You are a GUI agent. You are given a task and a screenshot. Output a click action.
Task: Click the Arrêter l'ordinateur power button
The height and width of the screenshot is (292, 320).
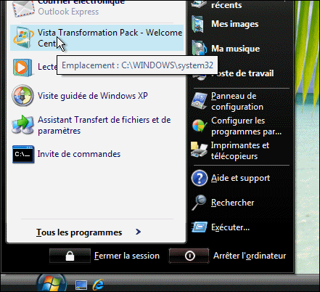(189, 256)
